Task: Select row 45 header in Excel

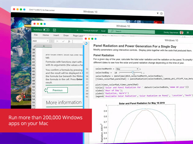Action: pyautogui.click(x=34, y=71)
